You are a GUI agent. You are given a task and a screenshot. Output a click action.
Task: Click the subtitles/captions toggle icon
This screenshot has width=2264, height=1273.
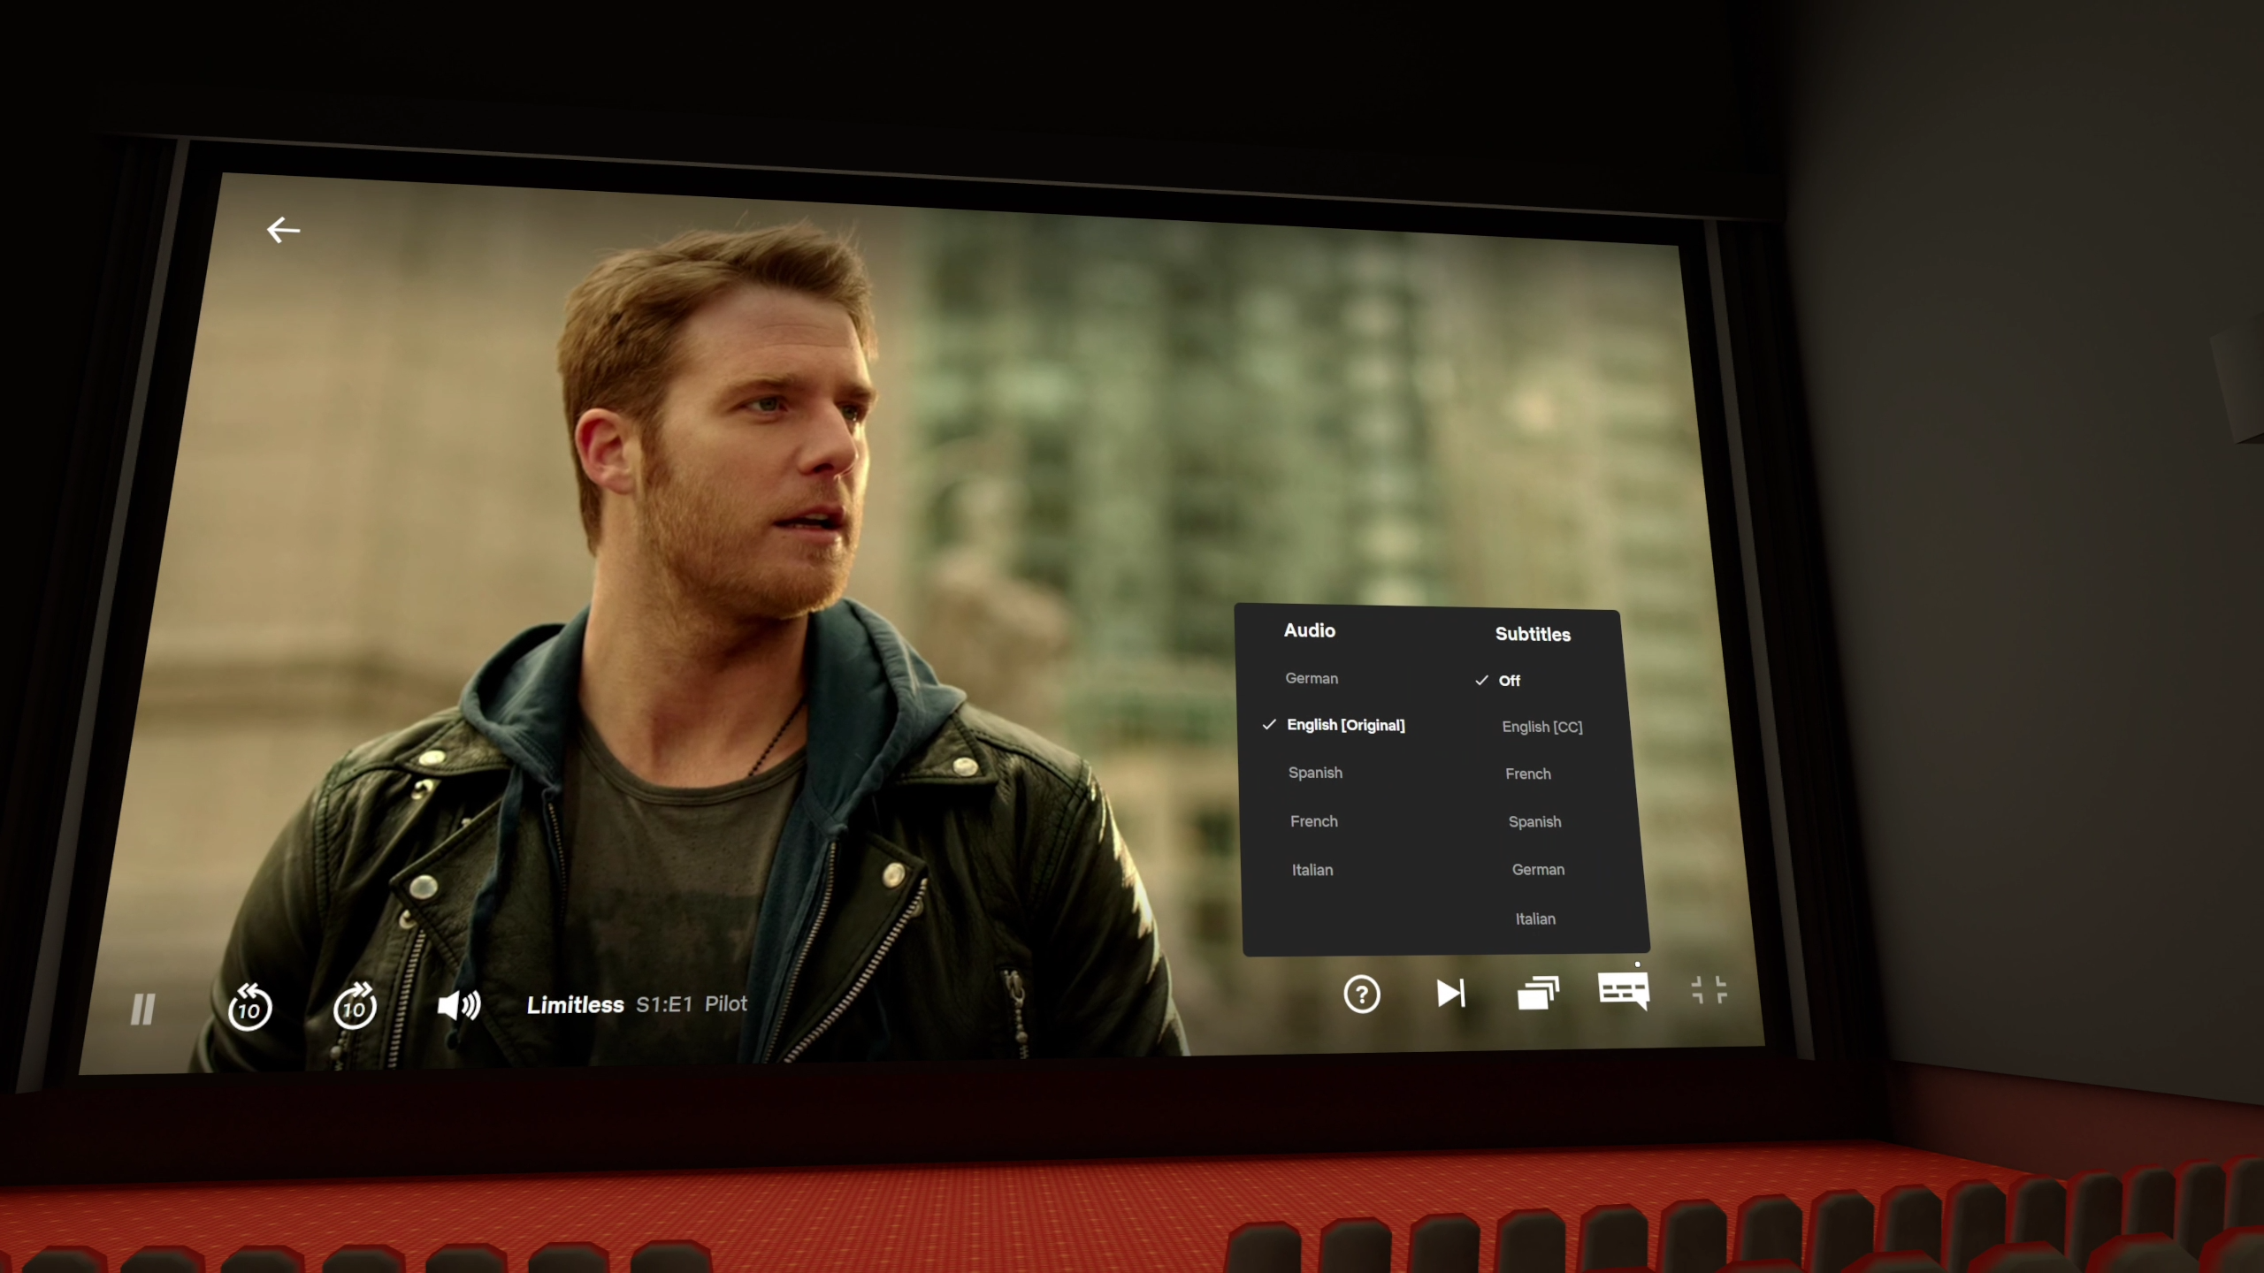point(1622,992)
